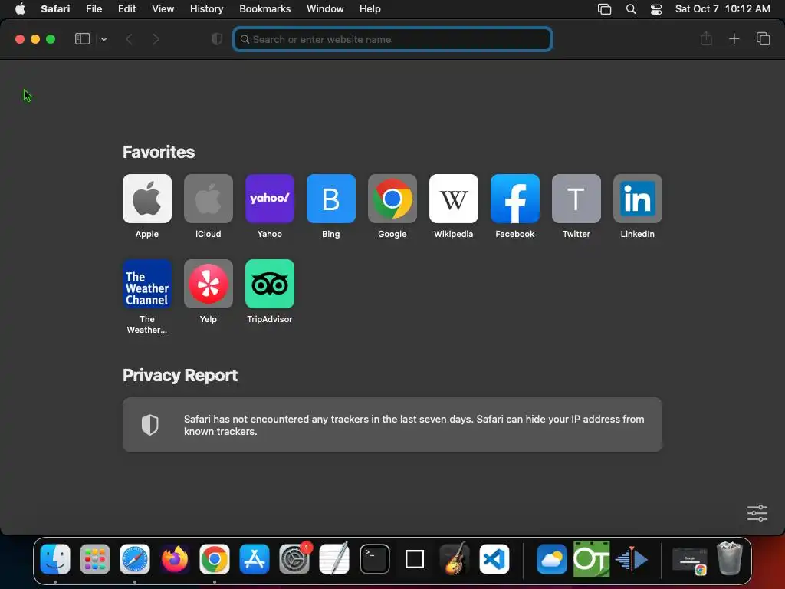Open the TripAdvisor favorite
Screen dimensions: 785x589
(x=269, y=284)
